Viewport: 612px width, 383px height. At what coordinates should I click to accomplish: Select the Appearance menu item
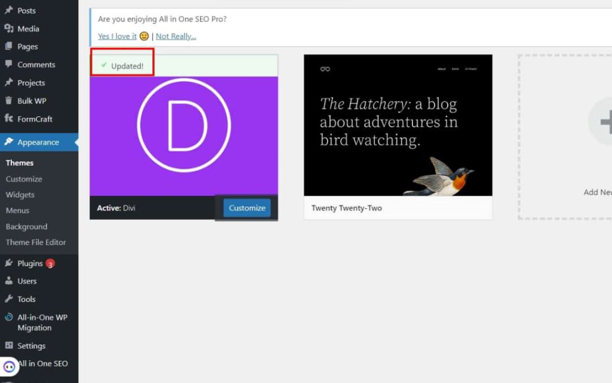(x=39, y=142)
